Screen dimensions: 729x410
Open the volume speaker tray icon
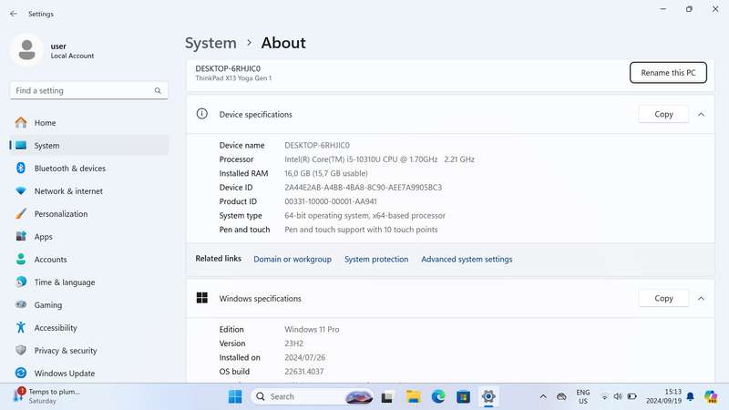pos(618,396)
